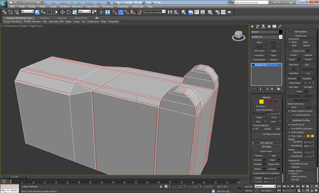Select the Edge constraint radio button
This screenshot has height=193, width=319.
coord(301,42)
